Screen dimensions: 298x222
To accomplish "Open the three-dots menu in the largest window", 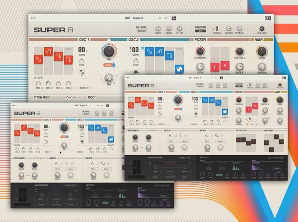I will tap(33, 18).
